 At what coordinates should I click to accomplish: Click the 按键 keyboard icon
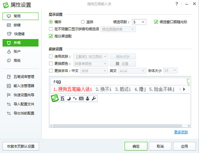(9, 25)
